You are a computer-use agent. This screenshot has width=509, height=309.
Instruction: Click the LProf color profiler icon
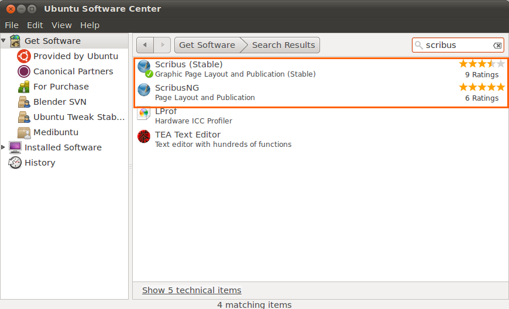point(143,114)
